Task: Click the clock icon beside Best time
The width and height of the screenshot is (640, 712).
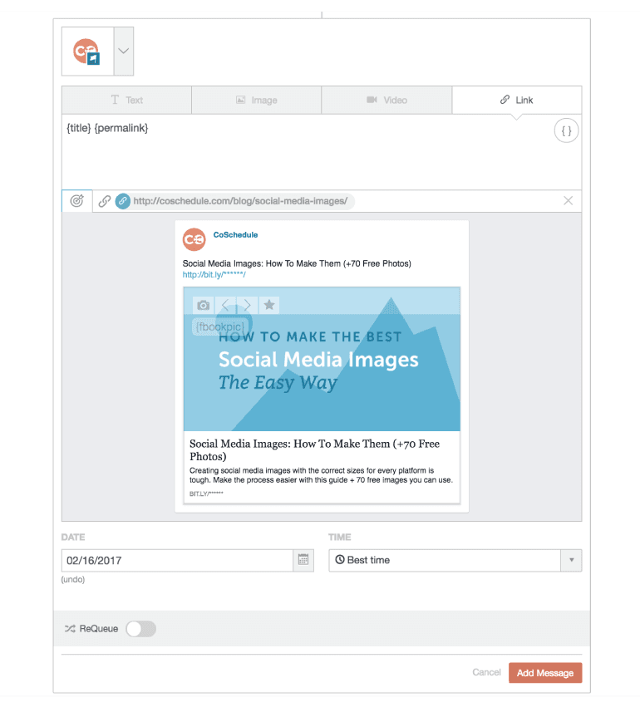Action: click(340, 560)
